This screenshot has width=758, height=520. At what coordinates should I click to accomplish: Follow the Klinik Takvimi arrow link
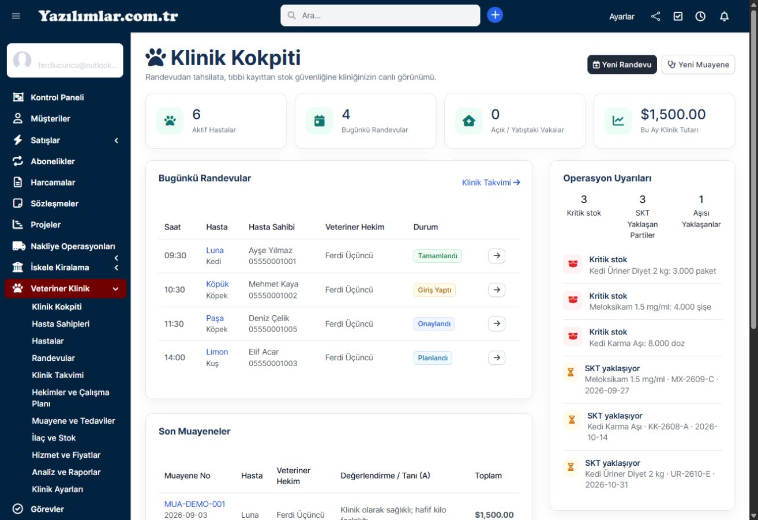point(491,182)
